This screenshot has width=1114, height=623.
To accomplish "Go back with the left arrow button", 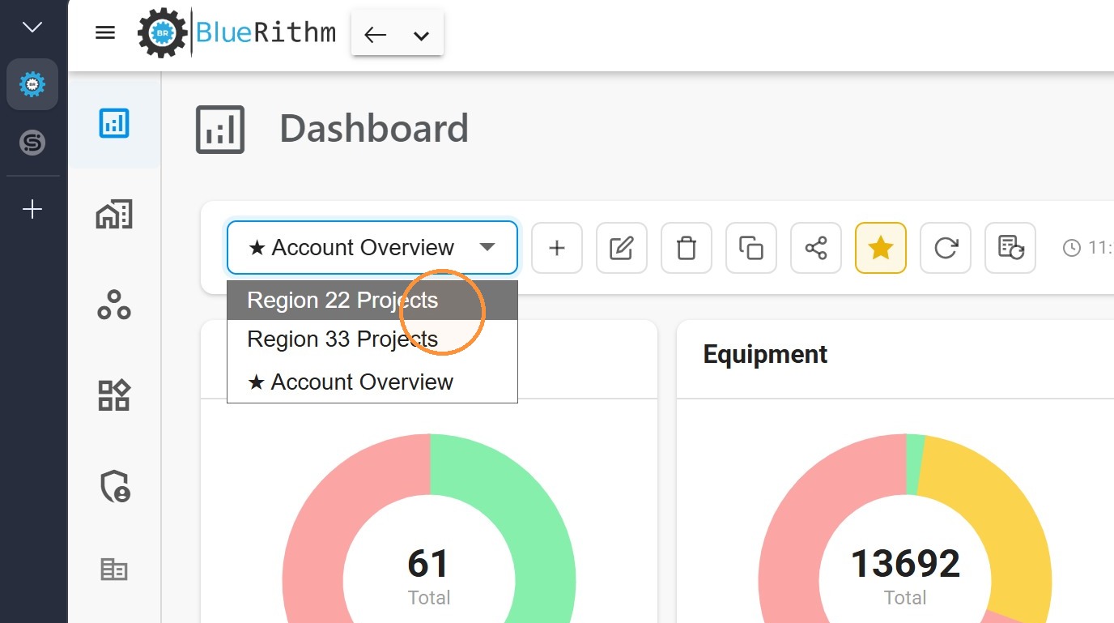I will pyautogui.click(x=375, y=35).
